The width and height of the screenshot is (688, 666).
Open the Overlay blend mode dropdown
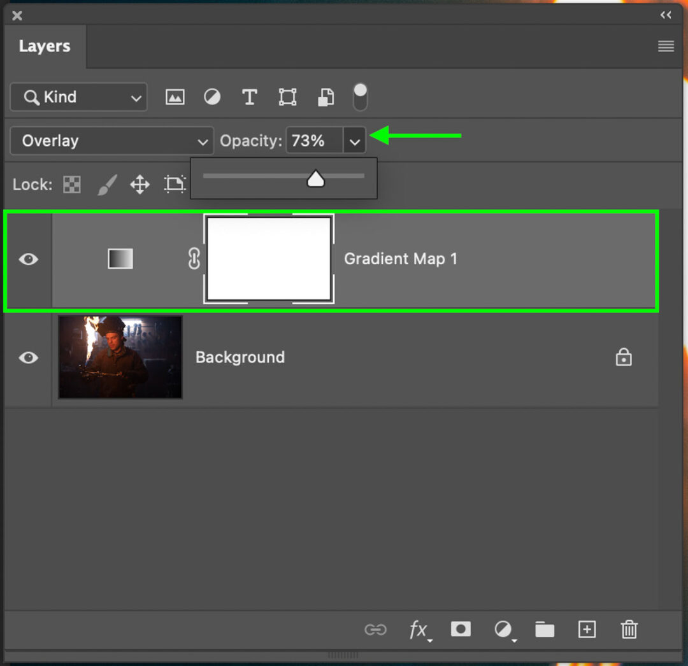tap(111, 141)
